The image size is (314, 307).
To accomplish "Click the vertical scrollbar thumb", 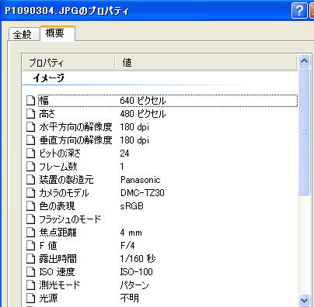I will [x=304, y=131].
